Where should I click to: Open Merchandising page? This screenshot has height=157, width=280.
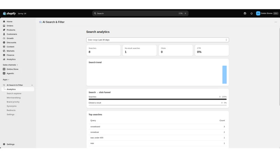(x=14, y=98)
